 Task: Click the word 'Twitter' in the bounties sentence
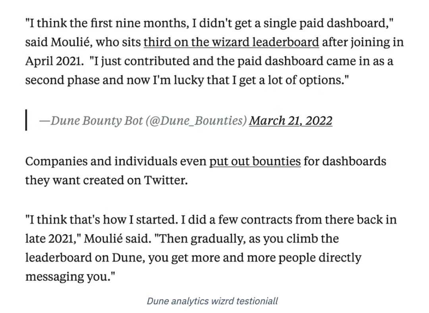point(165,180)
